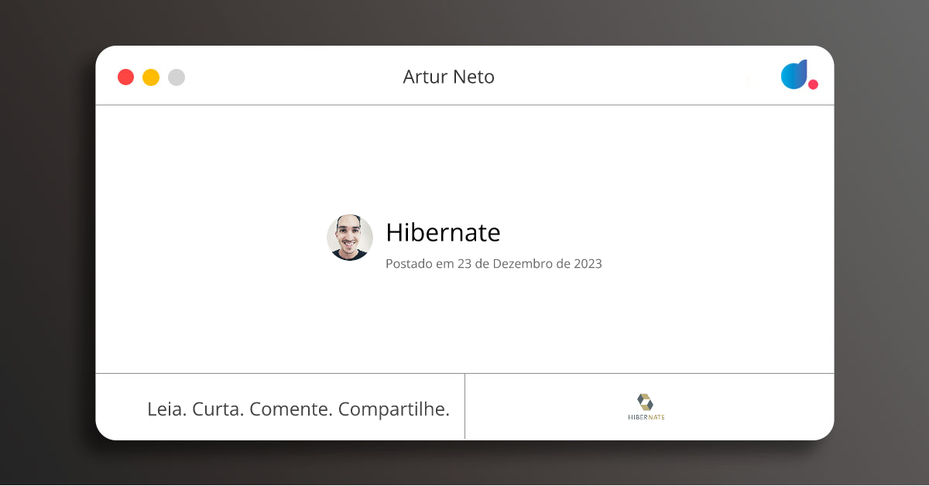Click the Hibernate post headline
Screen dimensions: 929x486
[x=443, y=232]
